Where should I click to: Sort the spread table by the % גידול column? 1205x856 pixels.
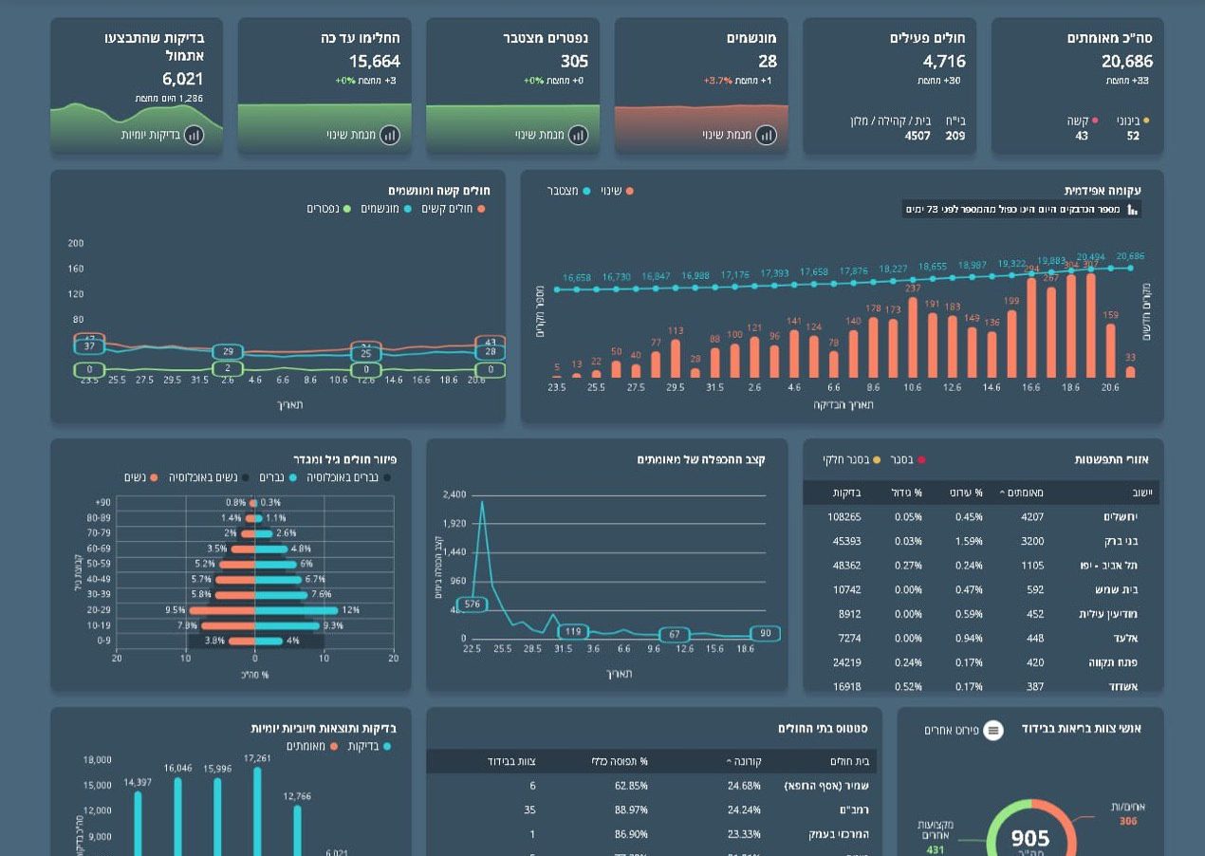coord(907,493)
